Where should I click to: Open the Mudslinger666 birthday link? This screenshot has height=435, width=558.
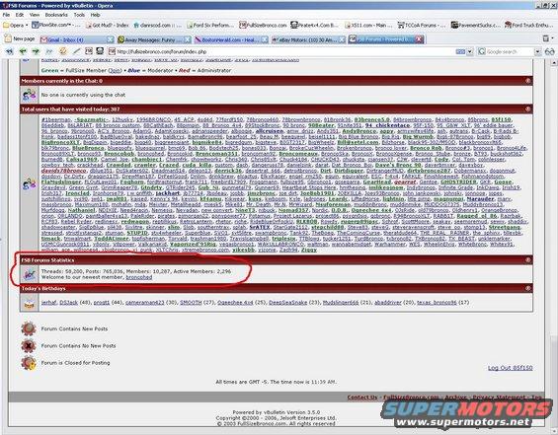coord(342,303)
